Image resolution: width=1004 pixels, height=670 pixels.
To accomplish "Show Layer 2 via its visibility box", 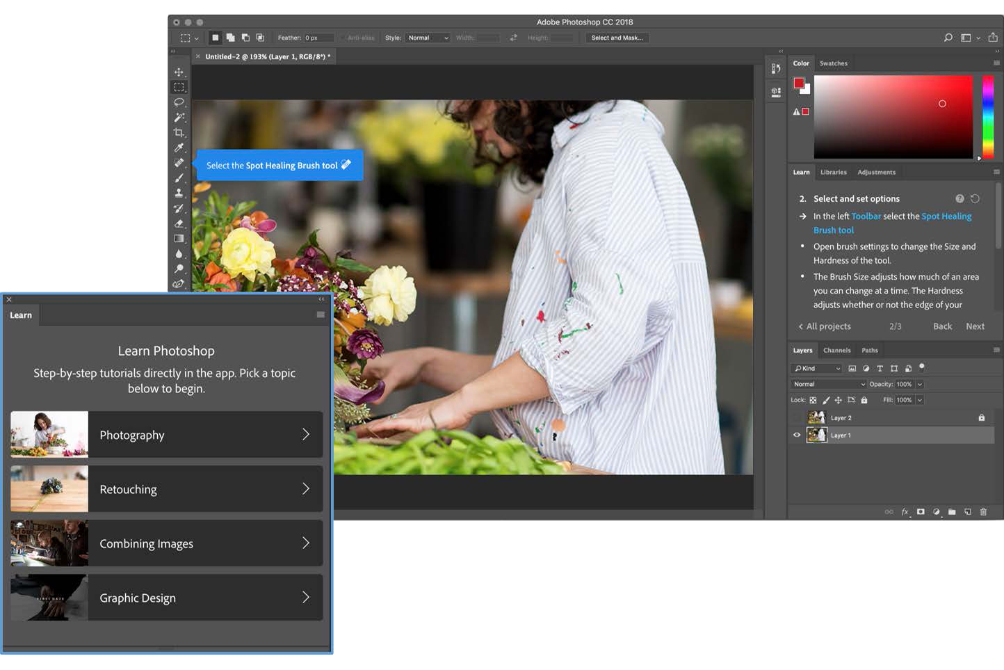I will pos(797,418).
